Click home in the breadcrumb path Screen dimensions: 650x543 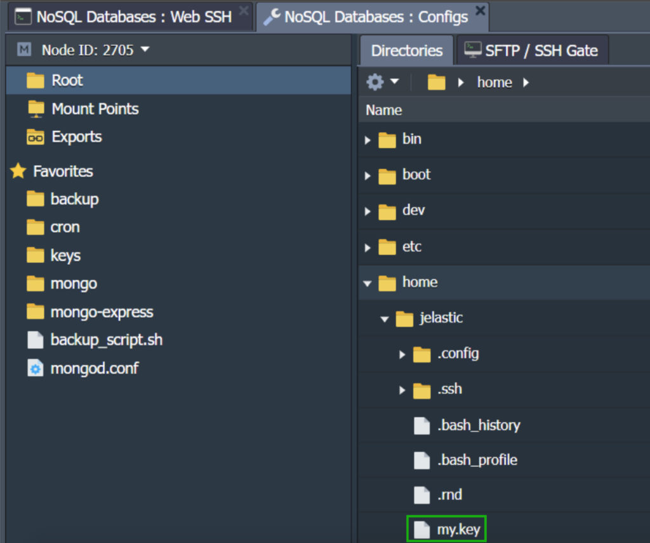494,82
